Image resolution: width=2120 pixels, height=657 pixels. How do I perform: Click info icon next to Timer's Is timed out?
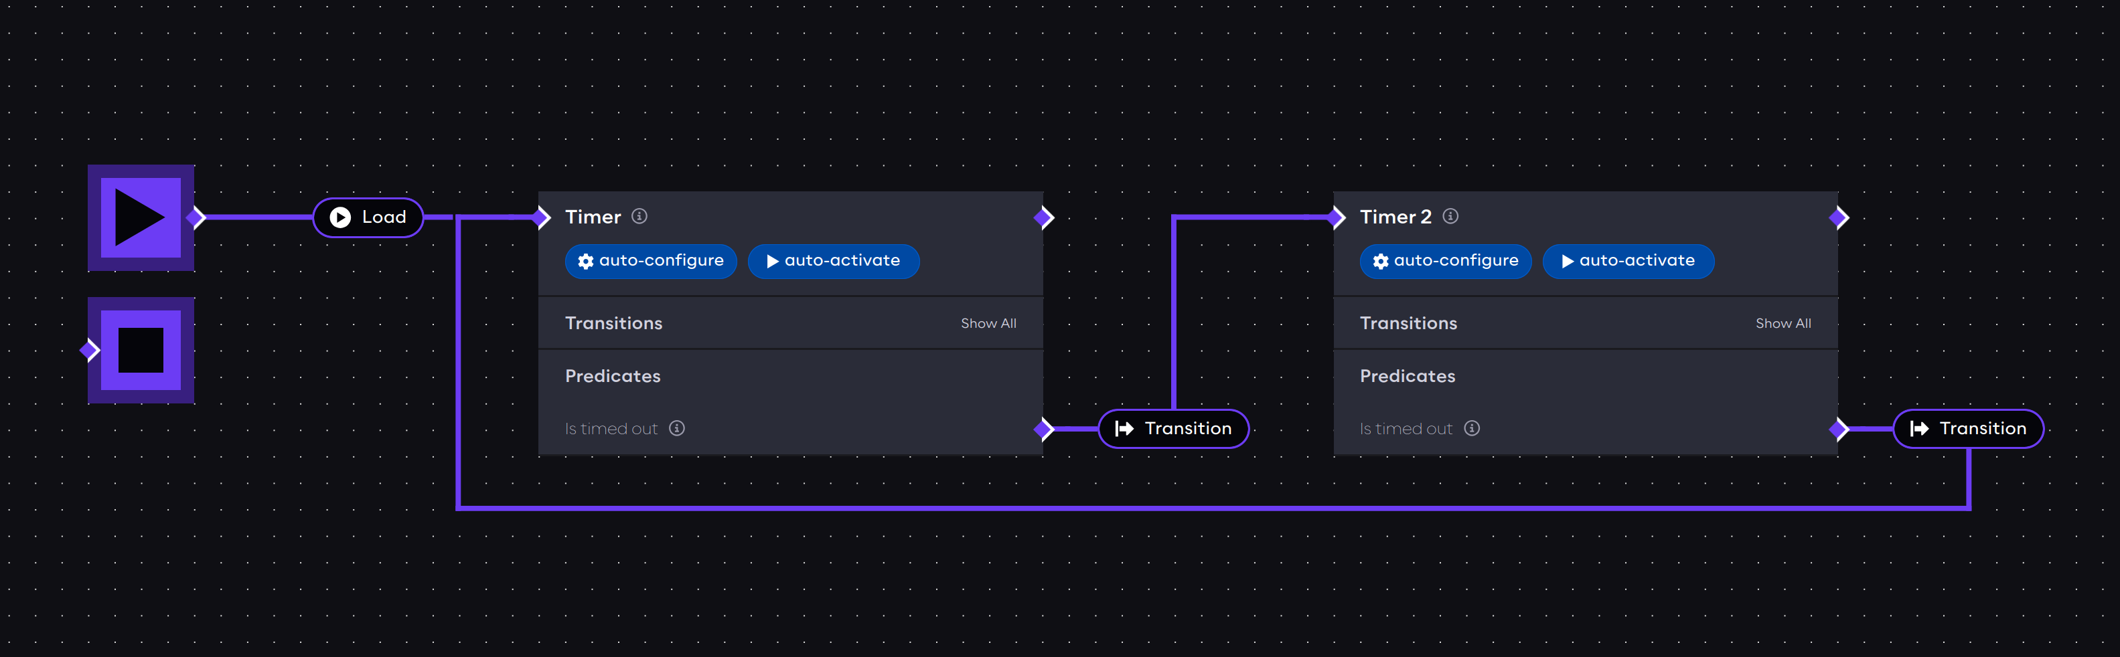tap(677, 428)
